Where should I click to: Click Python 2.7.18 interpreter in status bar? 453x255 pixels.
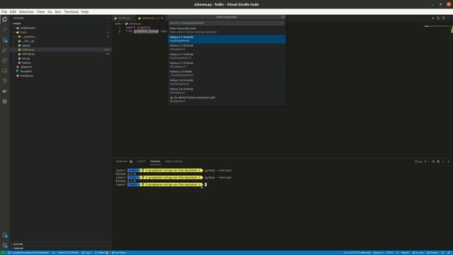pos(68,253)
